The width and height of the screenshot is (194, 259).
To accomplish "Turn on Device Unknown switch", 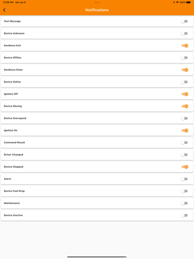I will click(x=184, y=34).
